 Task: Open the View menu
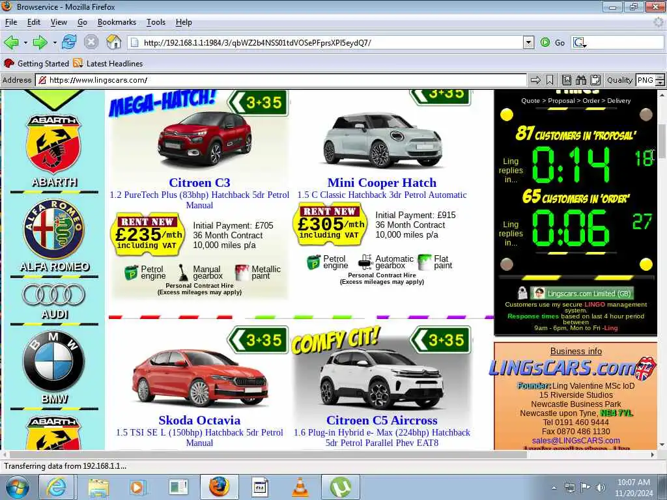click(59, 22)
